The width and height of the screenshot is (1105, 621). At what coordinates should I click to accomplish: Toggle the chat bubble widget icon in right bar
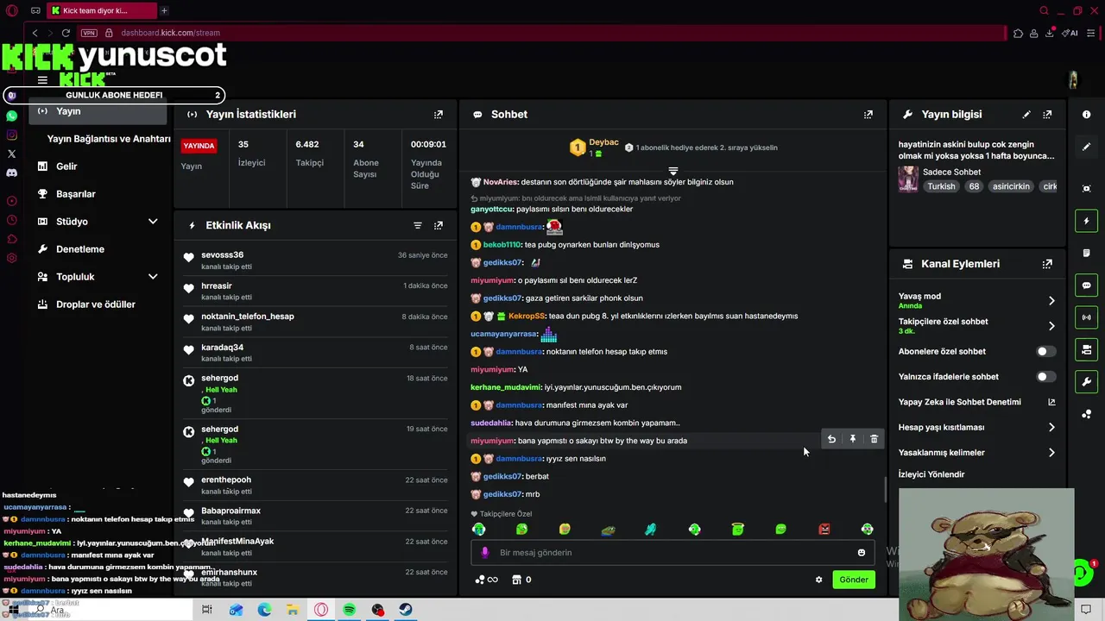1087,285
